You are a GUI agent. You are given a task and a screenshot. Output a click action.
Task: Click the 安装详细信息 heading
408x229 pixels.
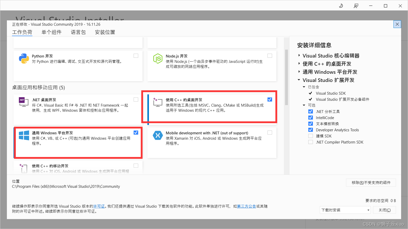(x=314, y=45)
